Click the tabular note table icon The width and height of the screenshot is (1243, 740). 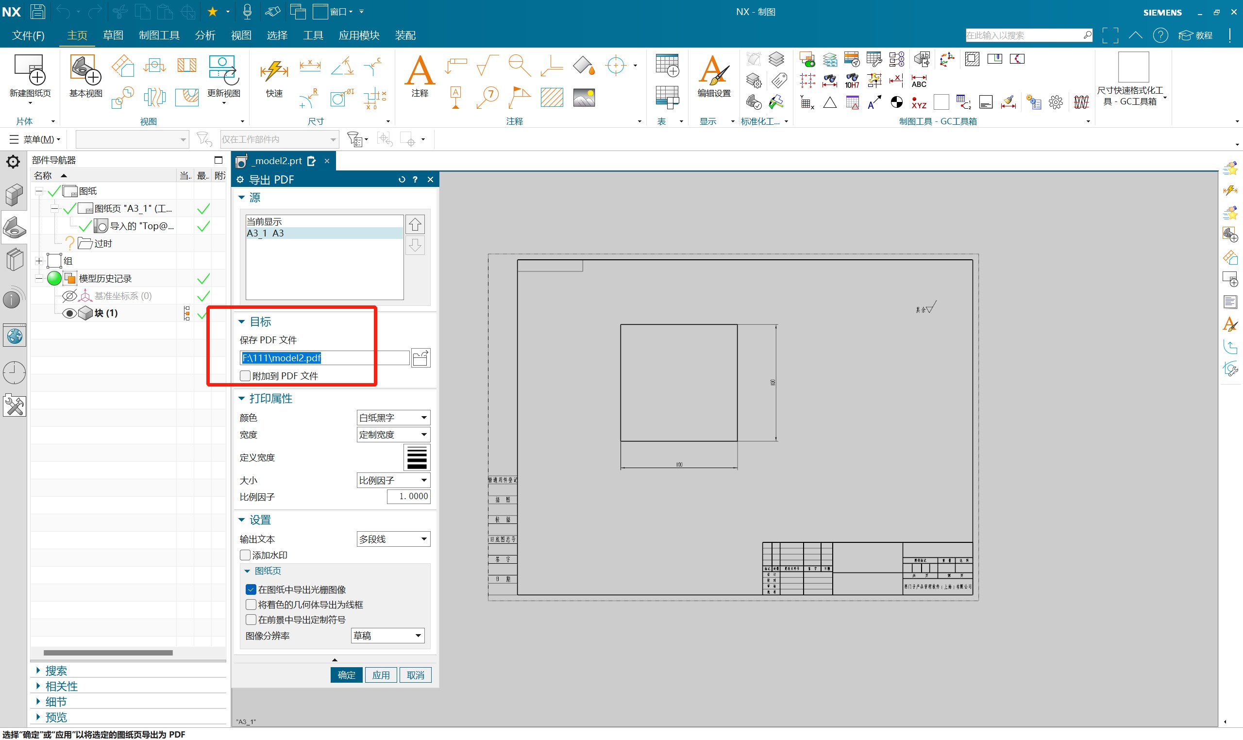[667, 66]
